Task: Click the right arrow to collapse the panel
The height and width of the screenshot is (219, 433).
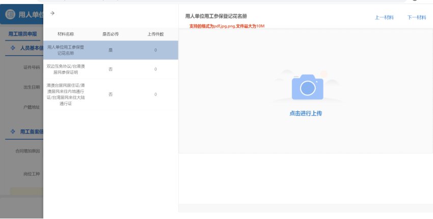Action: (x=52, y=13)
